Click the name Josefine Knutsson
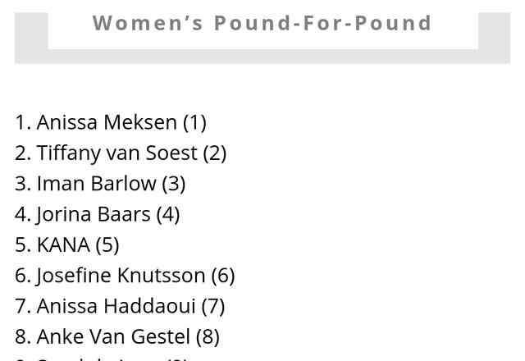The width and height of the screenshot is (525, 361). 121,275
